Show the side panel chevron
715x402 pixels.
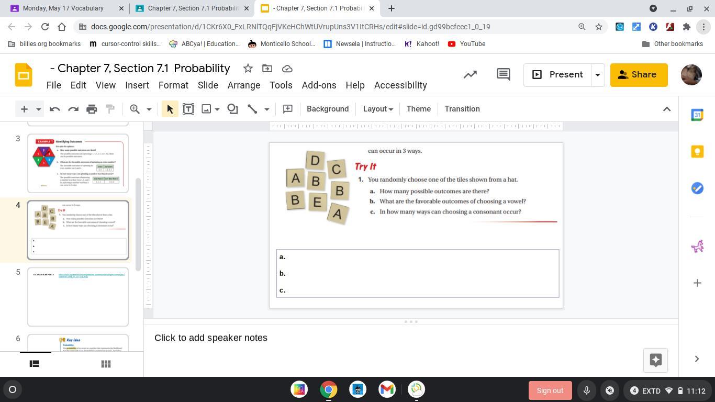pos(697,359)
